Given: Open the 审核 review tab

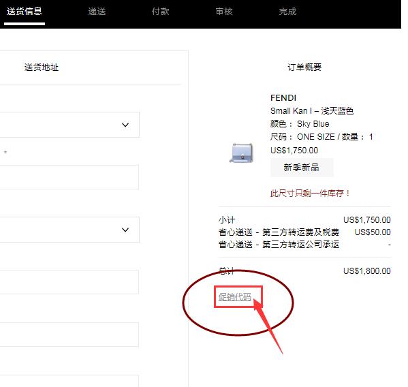Looking at the screenshot, I should click(x=224, y=12).
